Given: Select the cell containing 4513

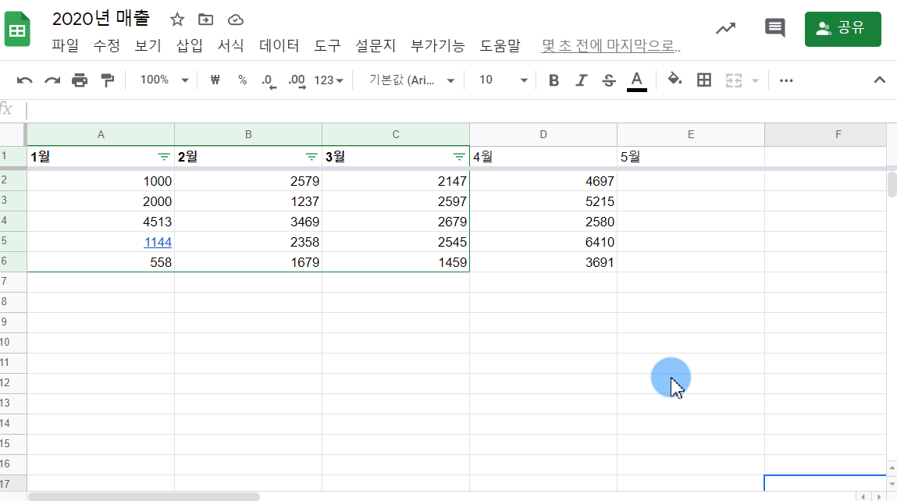Looking at the screenshot, I should coord(101,222).
